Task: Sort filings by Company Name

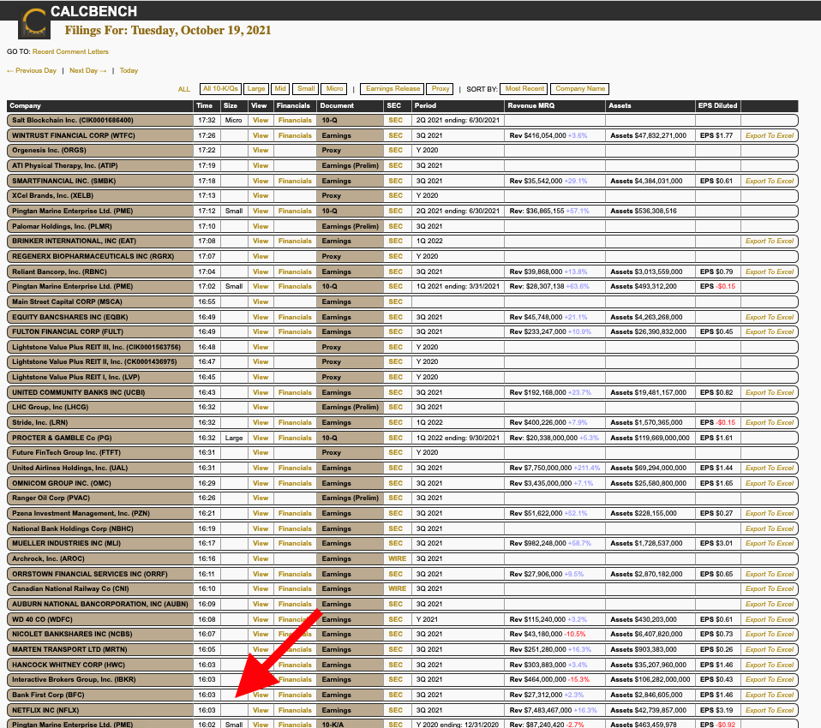Action: click(x=580, y=89)
